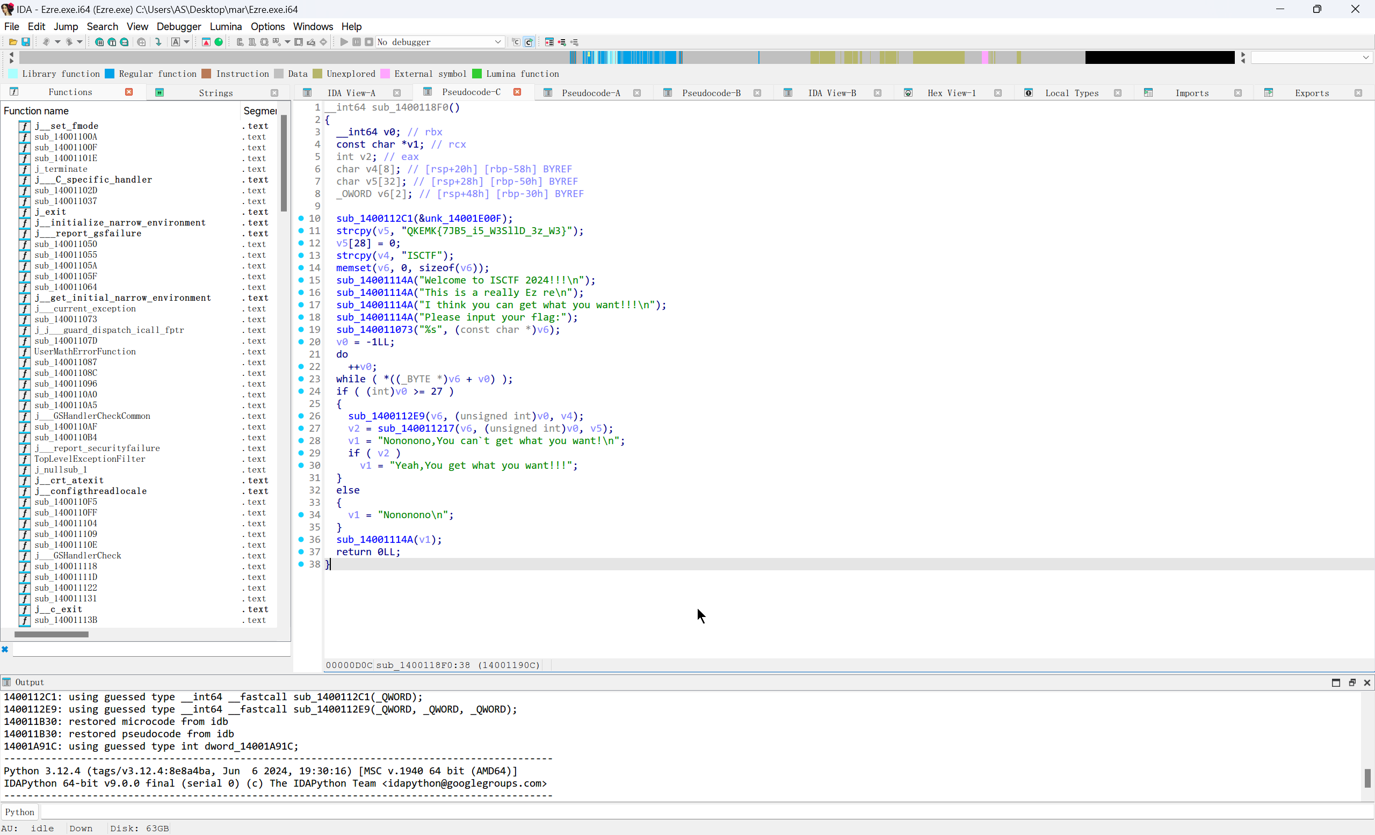Click the breakpoint list toolbar icon

(549, 42)
